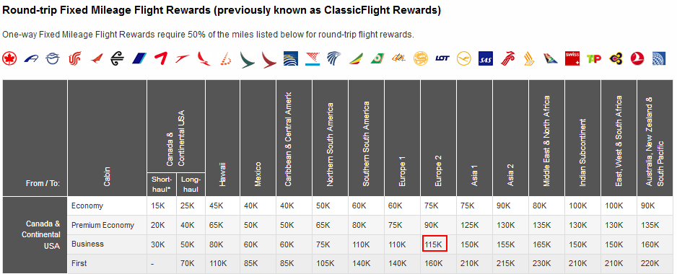Viewport: 677px width, 274px height.
Task: Click the Lufthansa crane logo
Action: 464,58
